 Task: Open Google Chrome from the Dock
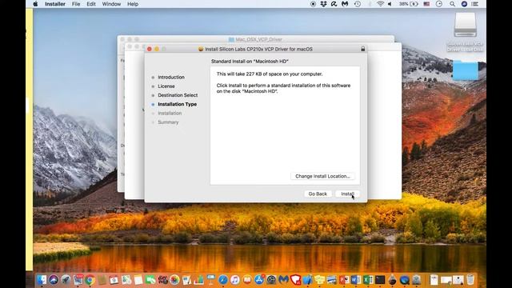pos(90,280)
